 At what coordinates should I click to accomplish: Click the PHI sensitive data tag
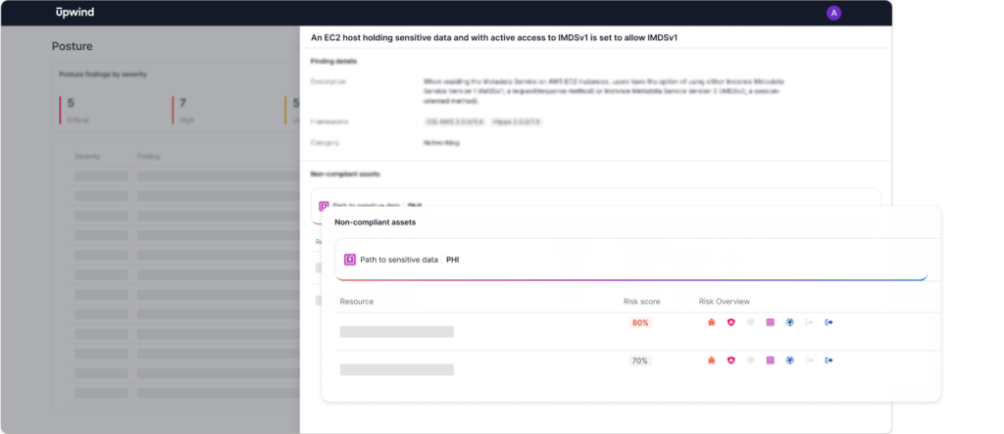(x=453, y=260)
